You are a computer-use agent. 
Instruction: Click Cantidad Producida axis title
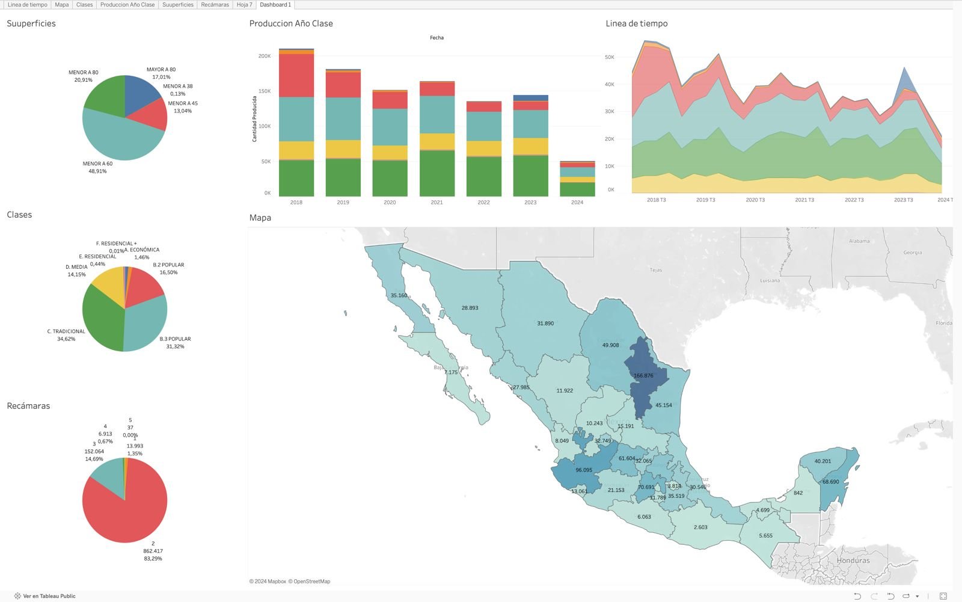coord(254,119)
